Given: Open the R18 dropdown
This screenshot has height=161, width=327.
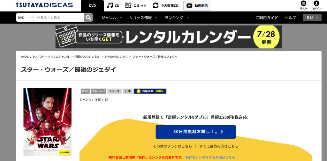Looking at the screenshot, I should pyautogui.click(x=312, y=18).
